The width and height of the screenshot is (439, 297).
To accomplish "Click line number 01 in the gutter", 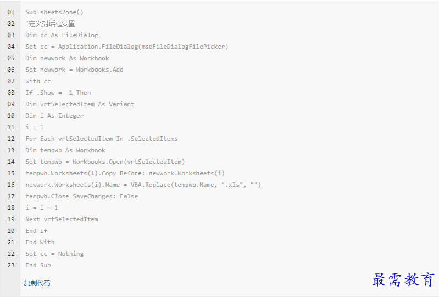I will pos(11,12).
